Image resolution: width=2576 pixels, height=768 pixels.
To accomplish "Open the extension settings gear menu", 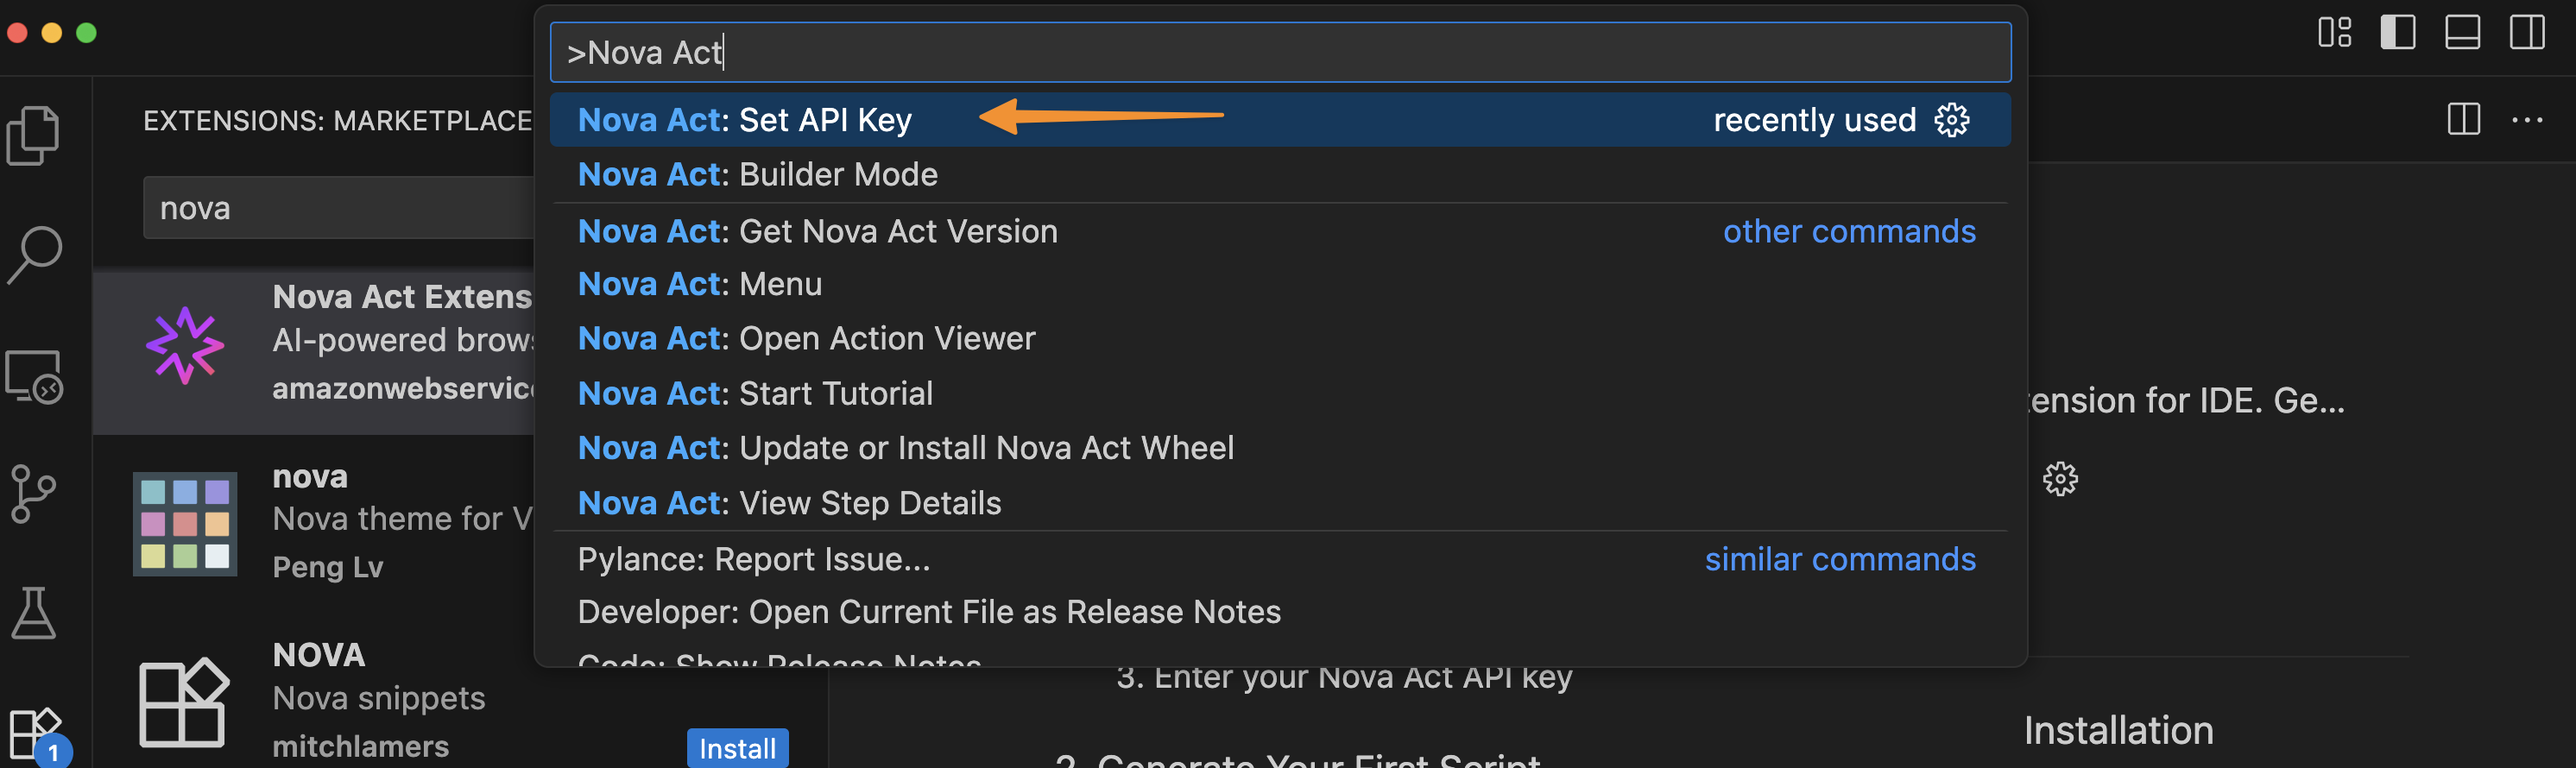I will coord(2060,479).
